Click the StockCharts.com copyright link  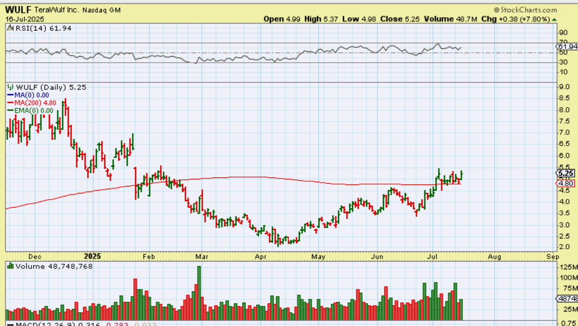click(525, 10)
